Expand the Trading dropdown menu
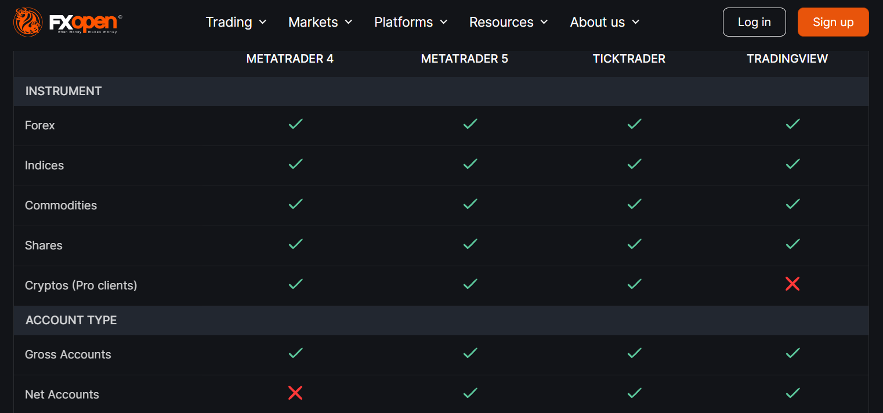 (x=236, y=22)
